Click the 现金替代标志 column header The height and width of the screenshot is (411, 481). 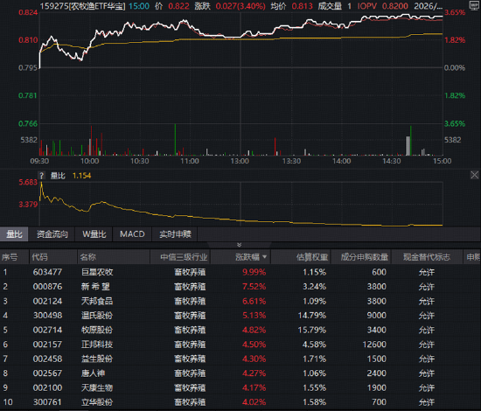click(427, 257)
